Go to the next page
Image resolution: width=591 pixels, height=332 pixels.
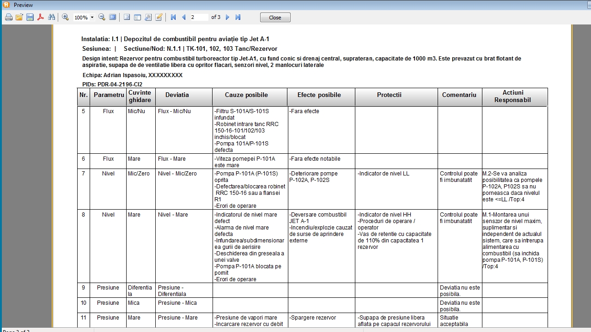pos(227,17)
